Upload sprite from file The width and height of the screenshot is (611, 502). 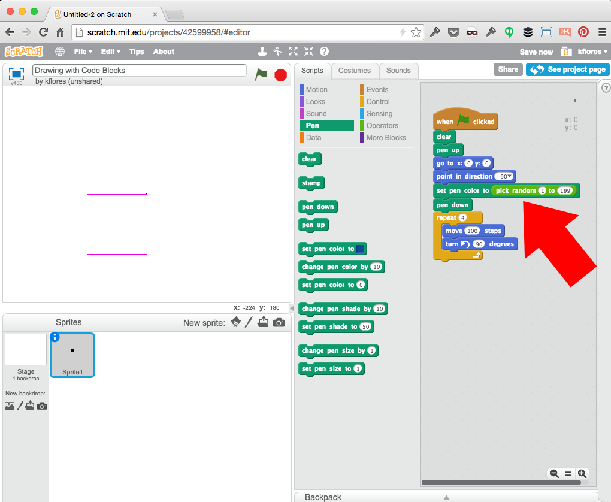click(x=263, y=322)
